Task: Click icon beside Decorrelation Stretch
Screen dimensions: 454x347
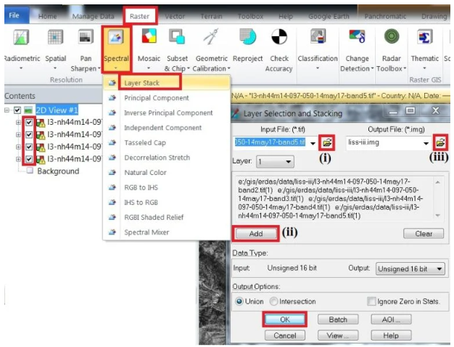Action: pos(112,158)
